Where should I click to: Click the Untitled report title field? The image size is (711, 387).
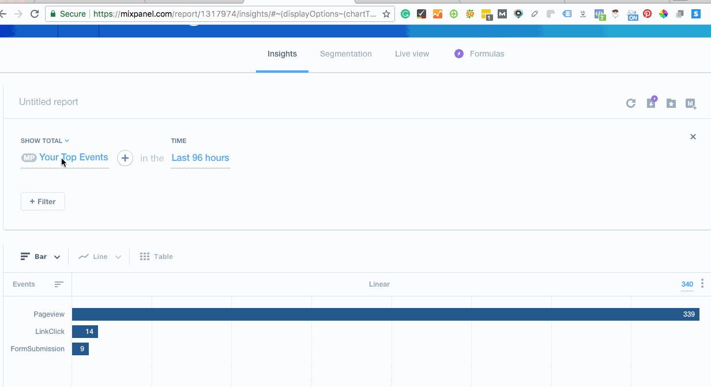point(48,102)
